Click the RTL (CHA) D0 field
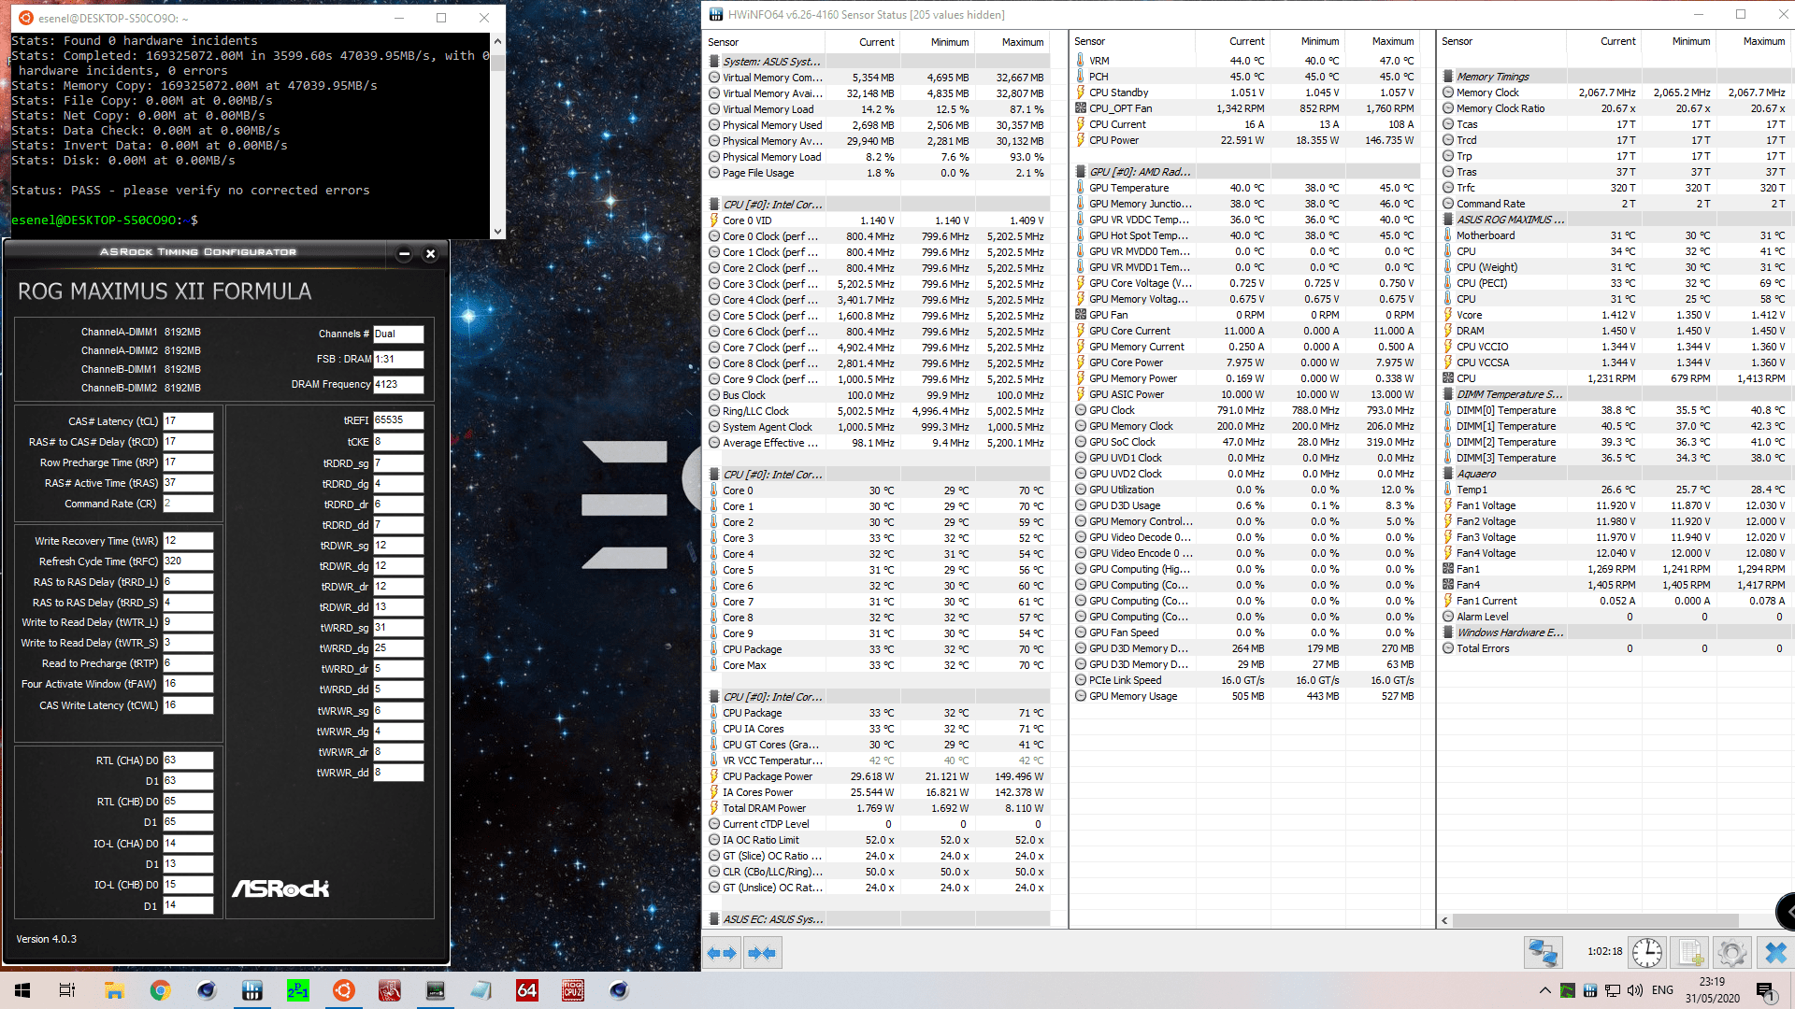This screenshot has width=1795, height=1009. 188,760
